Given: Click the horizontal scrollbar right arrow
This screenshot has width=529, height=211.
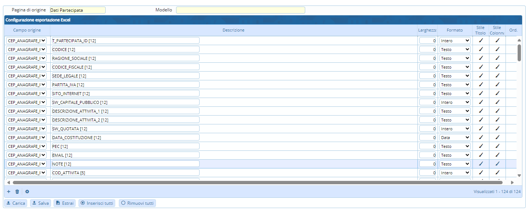Looking at the screenshot, I should [x=512, y=182].
